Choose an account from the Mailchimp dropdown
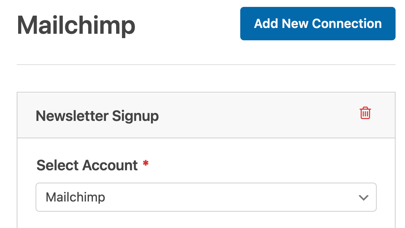 coord(206,197)
